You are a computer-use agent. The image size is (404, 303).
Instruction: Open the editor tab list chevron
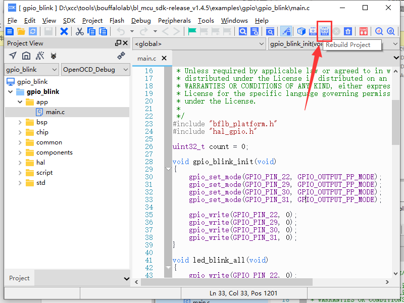(x=396, y=58)
